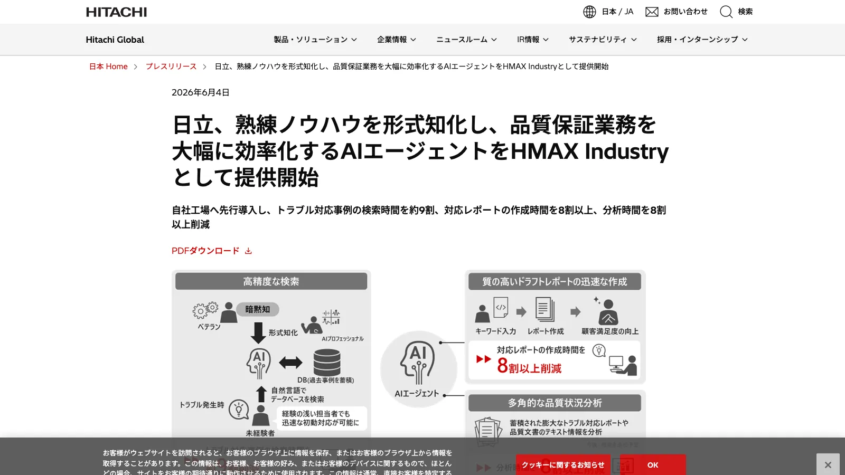Screen dimensions: 845x475
Task: Expand the chevron beside 企業情報
Action: (414, 40)
